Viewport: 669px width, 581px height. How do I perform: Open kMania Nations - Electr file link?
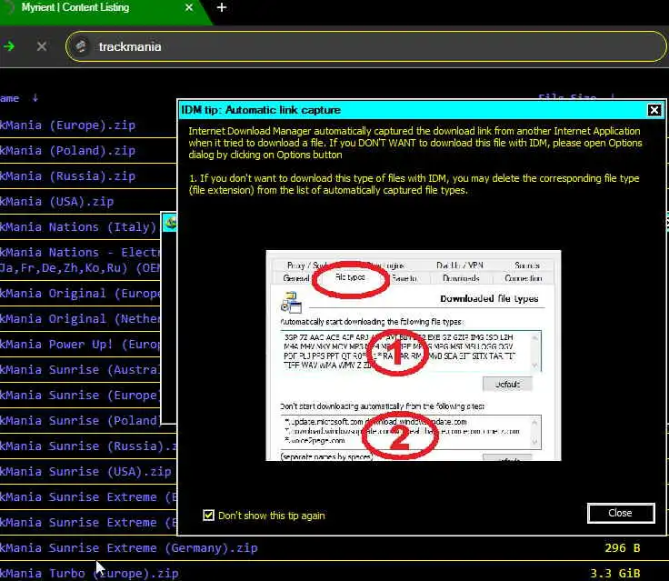tap(80, 260)
